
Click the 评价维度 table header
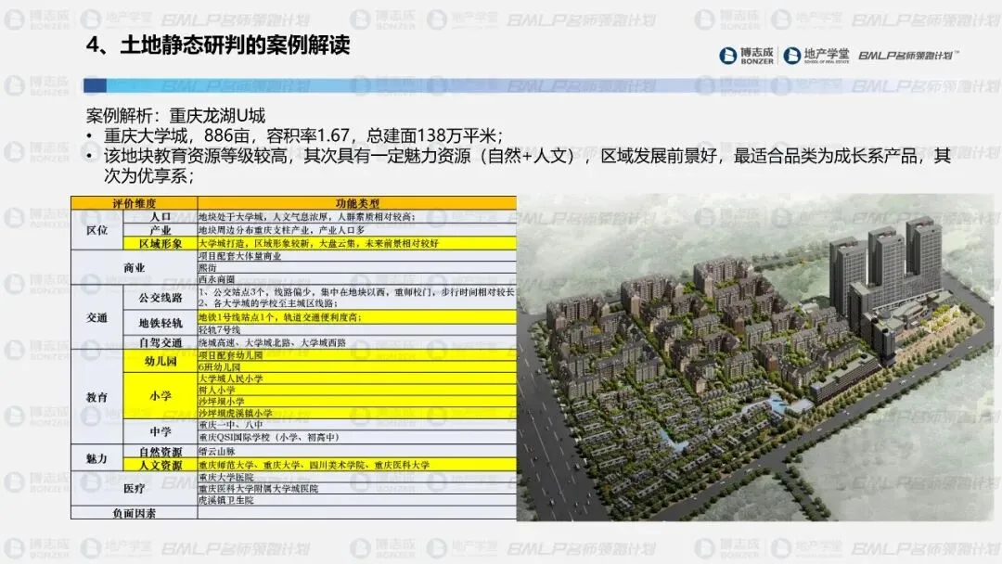(x=135, y=203)
